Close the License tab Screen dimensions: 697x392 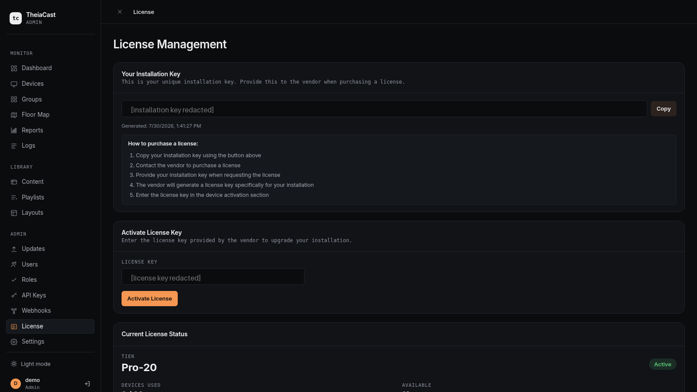coord(120,12)
